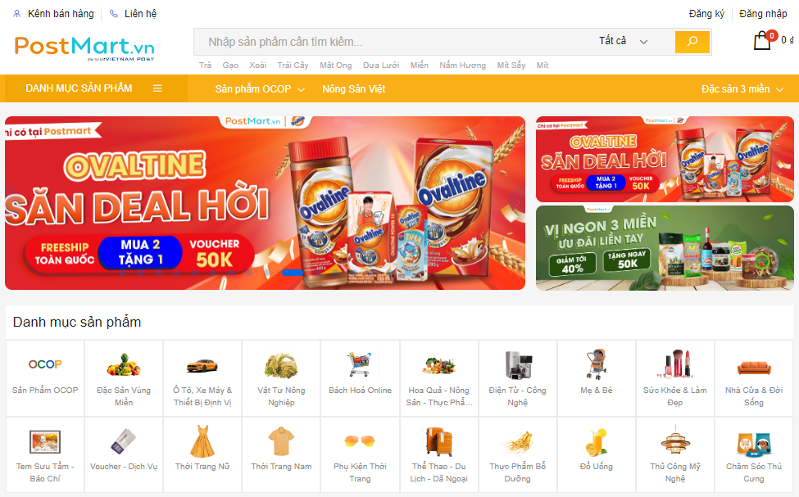Open the Sản Phẩm OCOP category icon
799x497 pixels.
[x=45, y=364]
